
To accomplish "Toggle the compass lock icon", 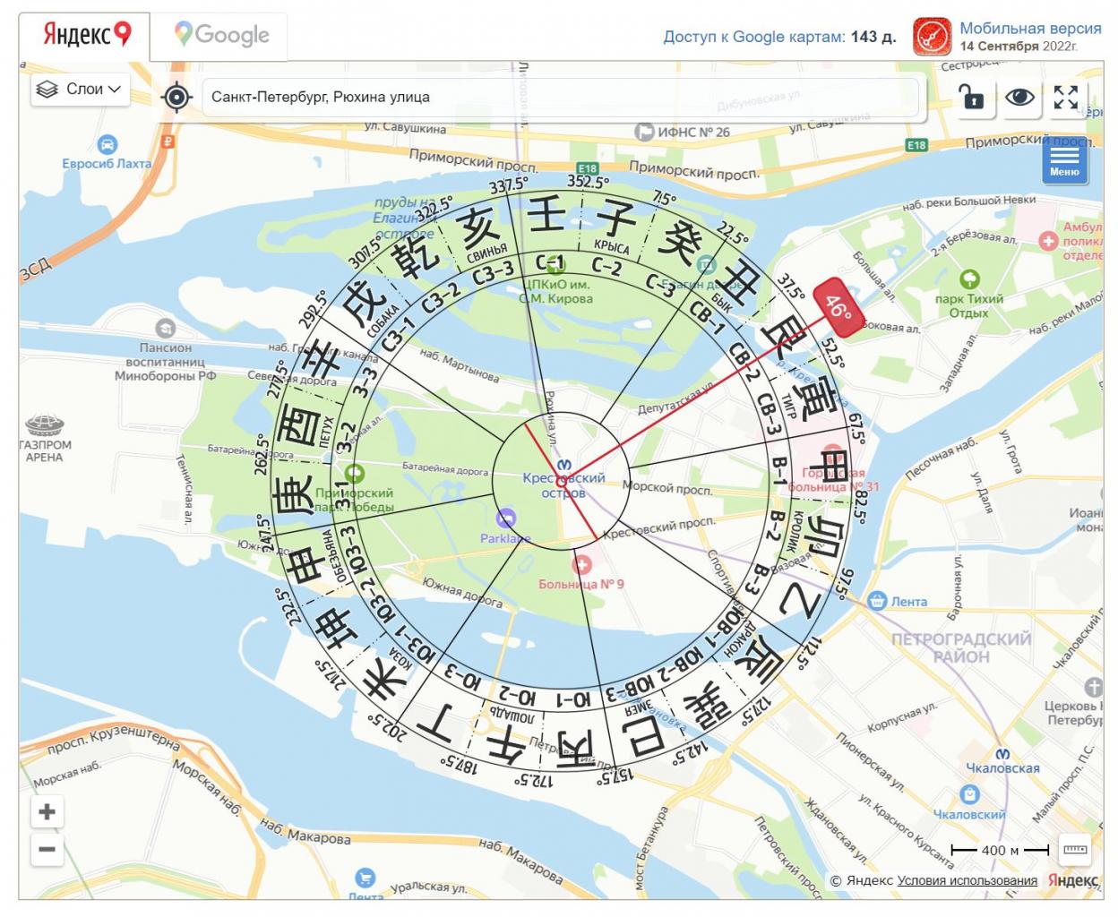I will click(x=972, y=97).
